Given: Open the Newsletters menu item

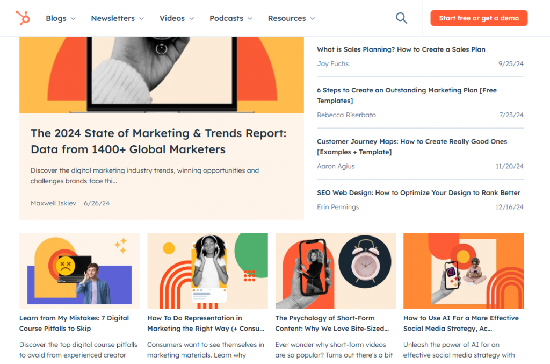Looking at the screenshot, I should (113, 18).
